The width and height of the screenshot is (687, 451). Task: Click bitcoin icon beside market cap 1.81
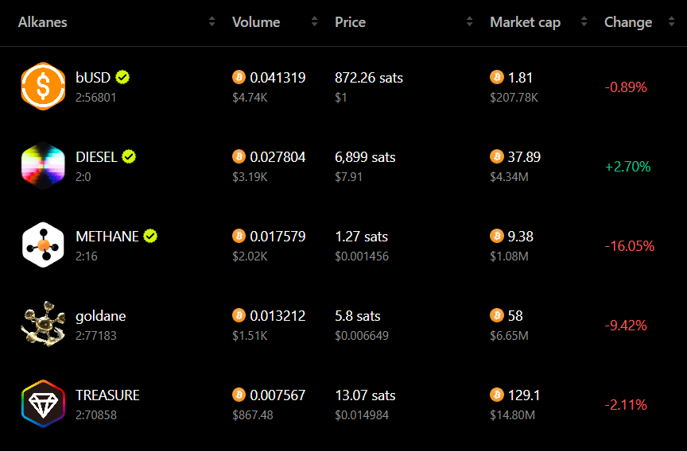497,78
